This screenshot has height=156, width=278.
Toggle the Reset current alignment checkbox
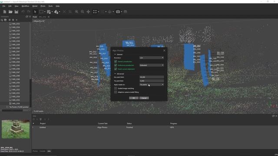pos(116,69)
